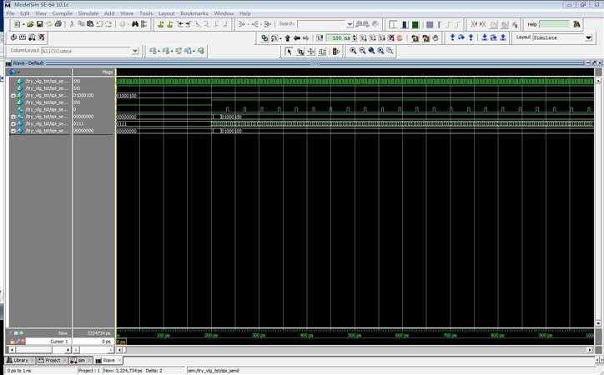Expand the signal with value 01000100
604x375 pixels.
[13, 95]
